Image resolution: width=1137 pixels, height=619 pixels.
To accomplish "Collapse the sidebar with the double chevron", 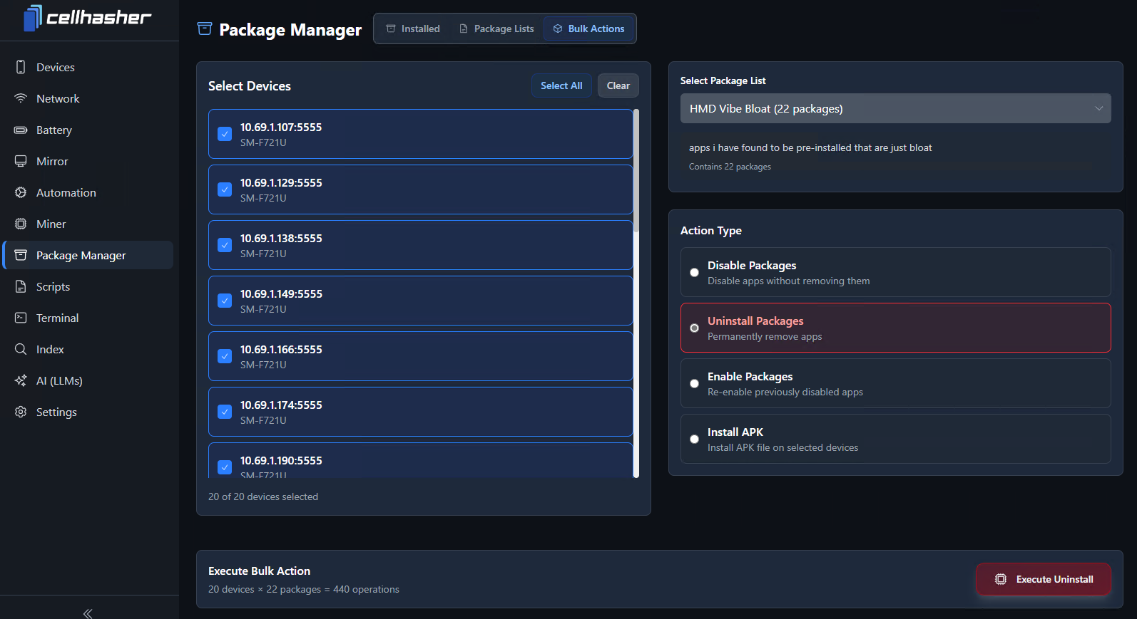I will pyautogui.click(x=88, y=613).
